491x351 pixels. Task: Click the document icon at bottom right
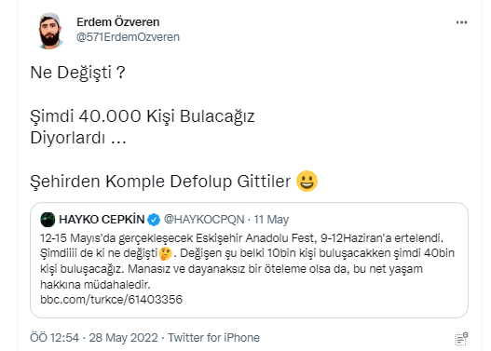coord(461,339)
